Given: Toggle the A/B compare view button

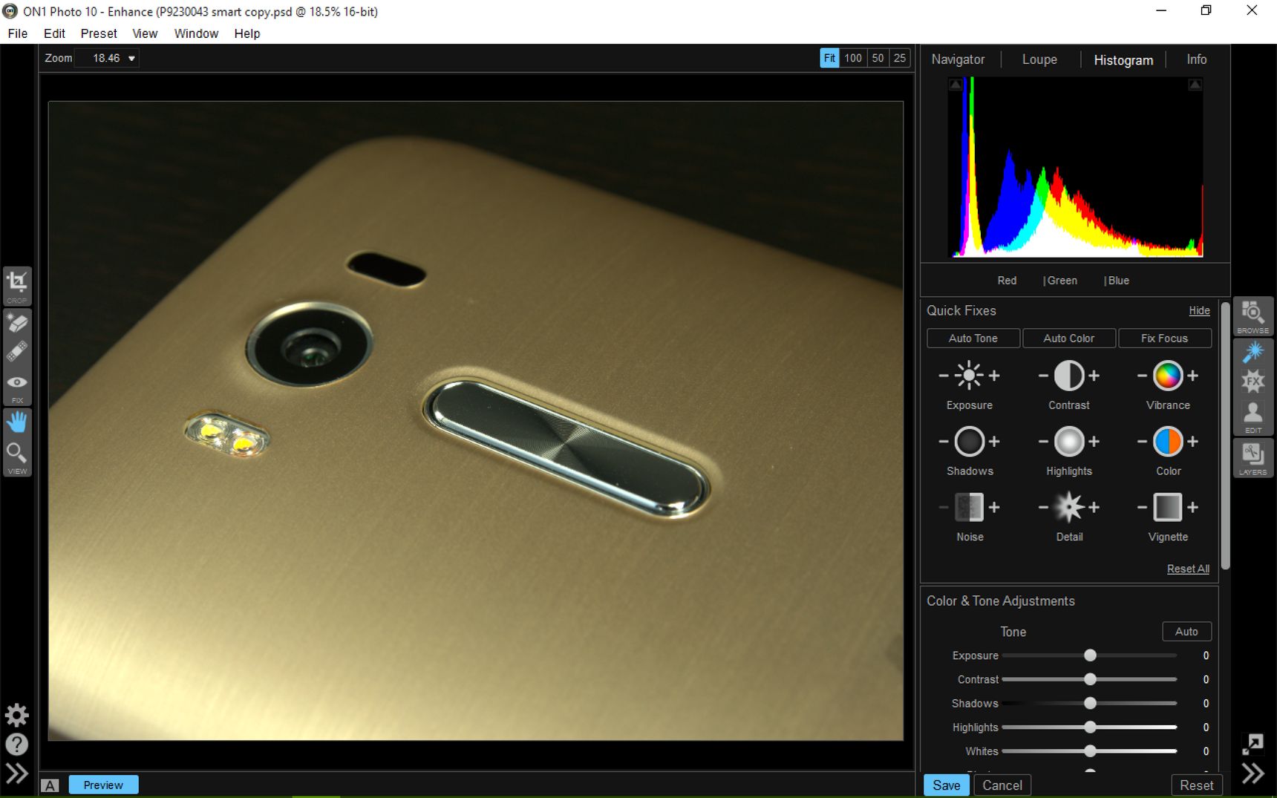Looking at the screenshot, I should pyautogui.click(x=50, y=785).
